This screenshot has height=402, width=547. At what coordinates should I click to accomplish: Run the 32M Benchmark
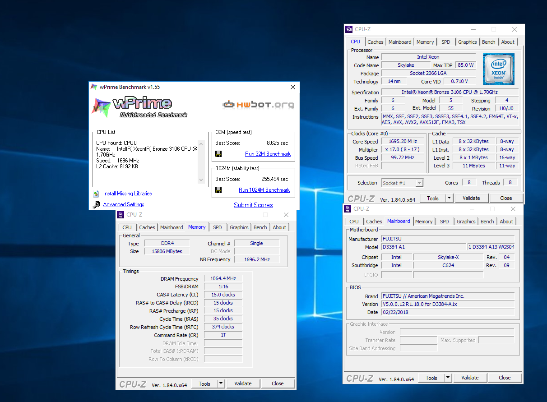point(268,154)
